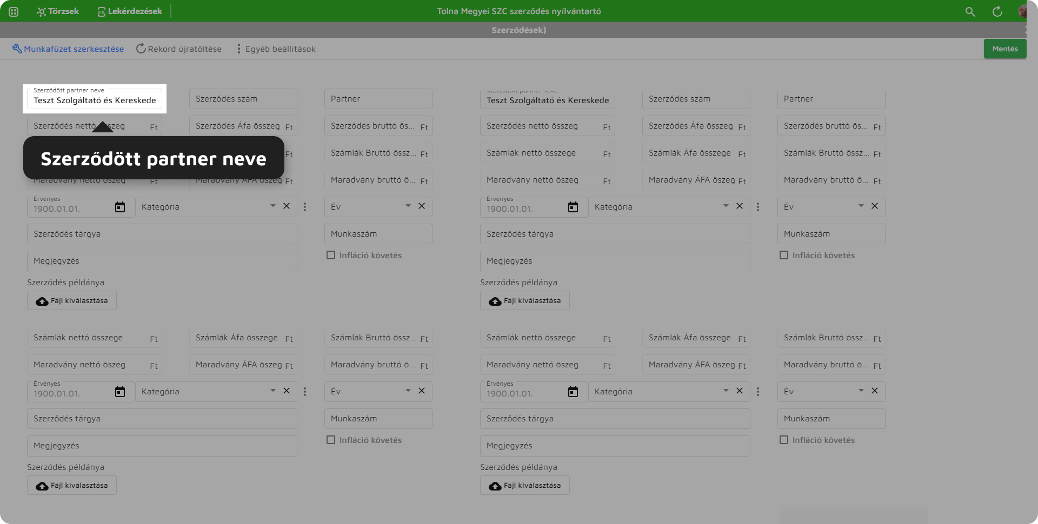This screenshot has width=1038, height=524.
Task: Click Munkaszám field in bottom-left record
Action: tap(378, 419)
